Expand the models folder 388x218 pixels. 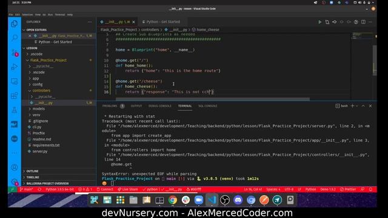(x=39, y=109)
